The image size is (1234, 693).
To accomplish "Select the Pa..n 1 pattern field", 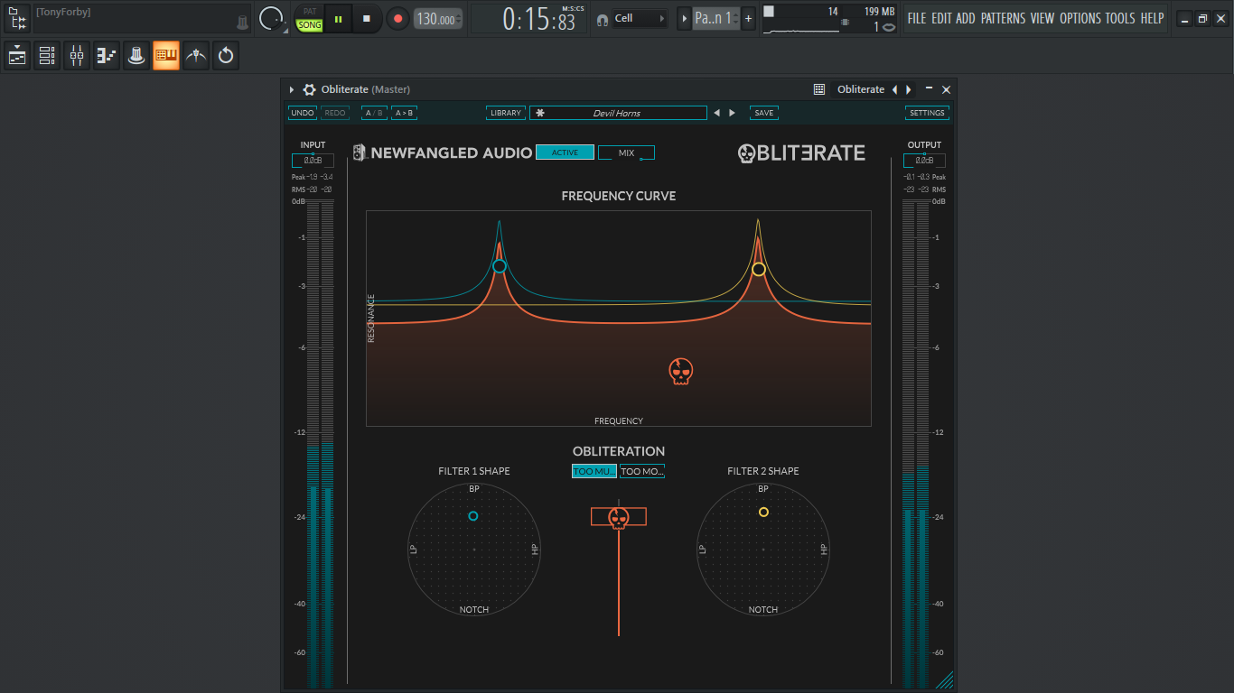I will 715,18.
